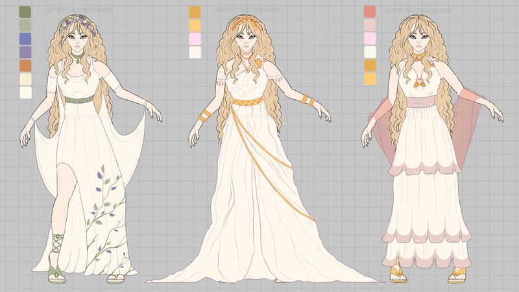Pick the dark green swatch in the first palette
This screenshot has height=292, width=519.
(x=25, y=12)
